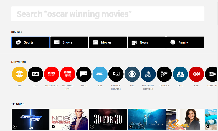Open the ABC network icon
This screenshot has width=218, height=131.
tap(19, 74)
